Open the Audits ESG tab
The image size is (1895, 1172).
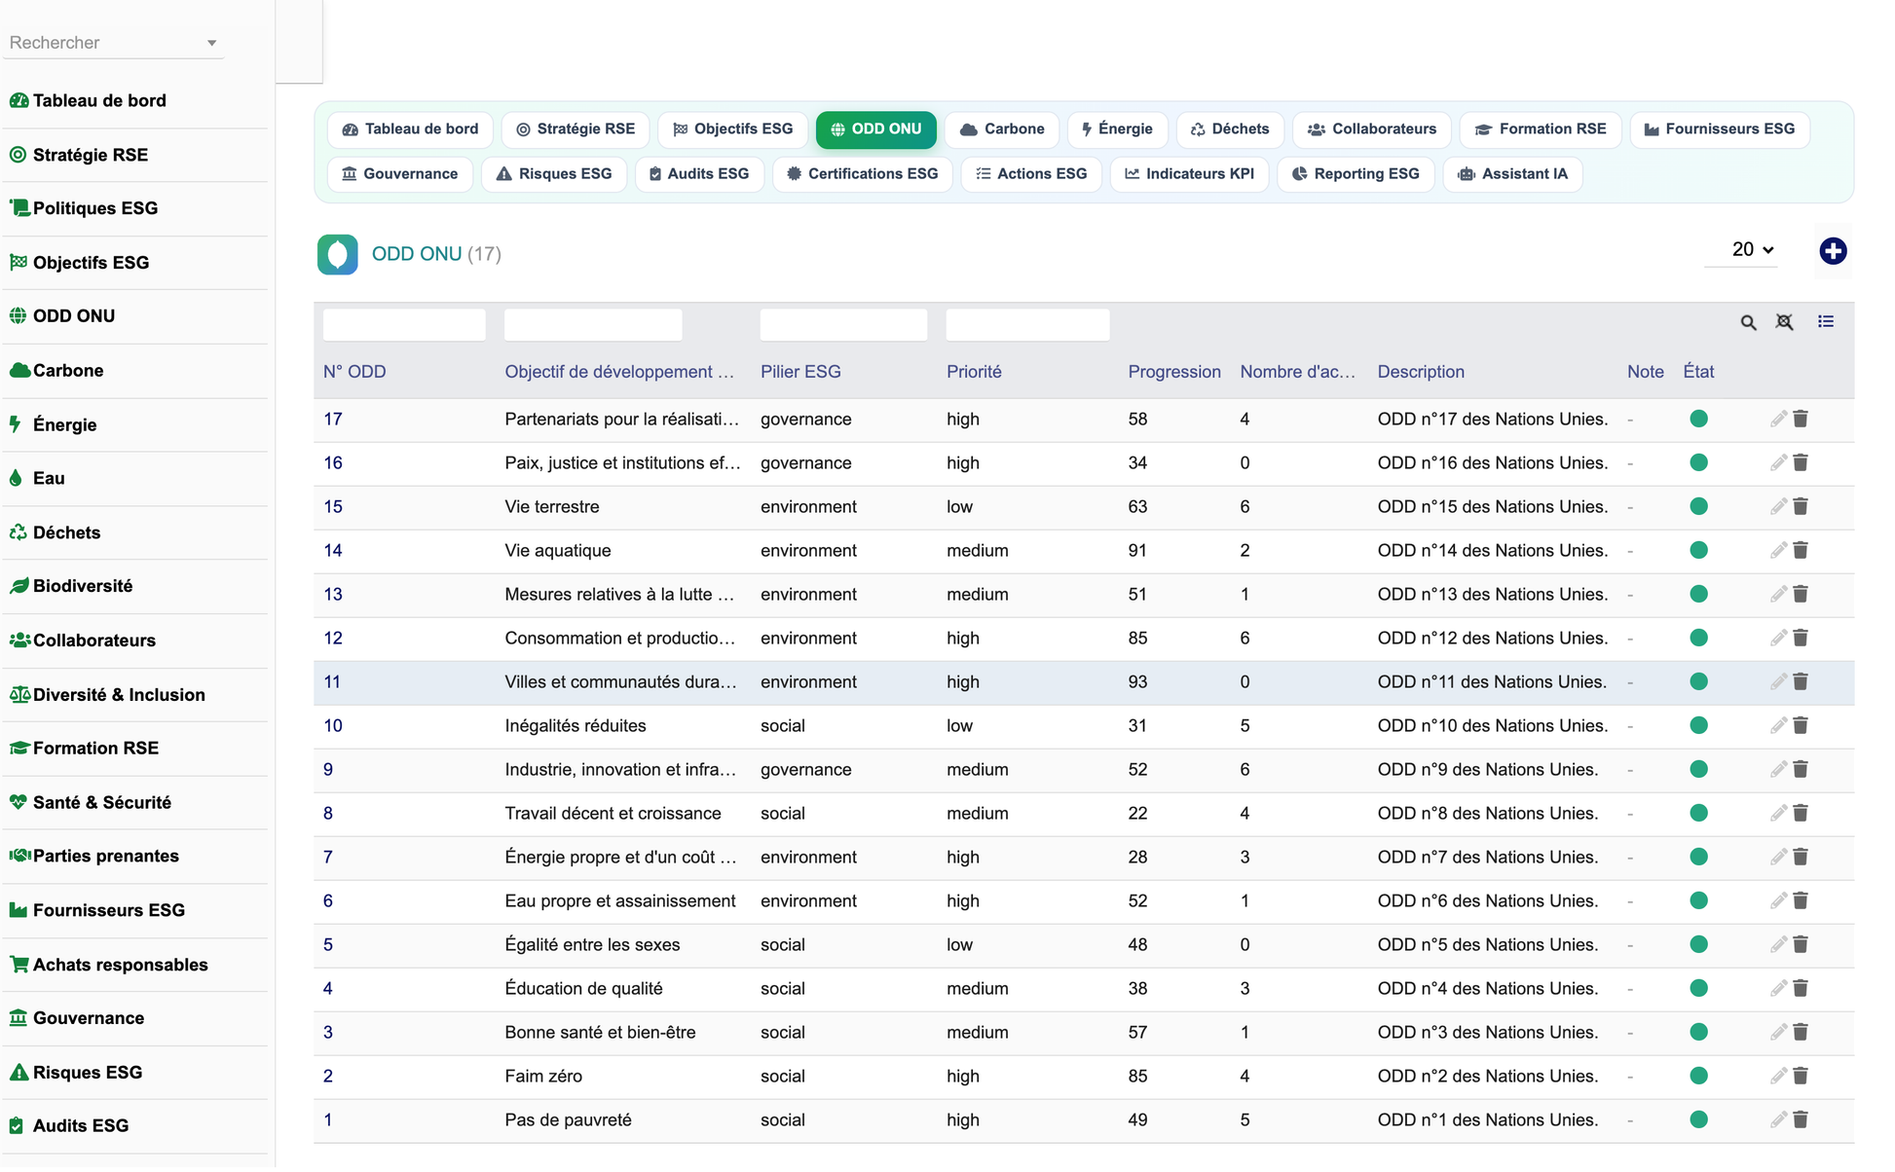coord(699,174)
